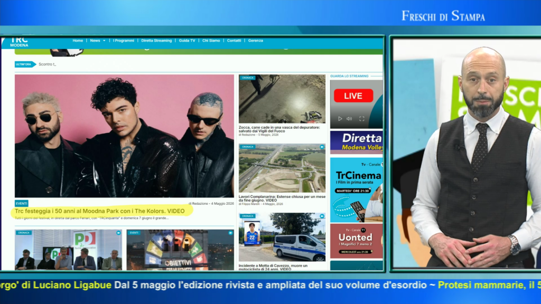Screen dimensions: 541x304
Task: Click the Diretta Modena Volley banner
Action: [x=357, y=142]
